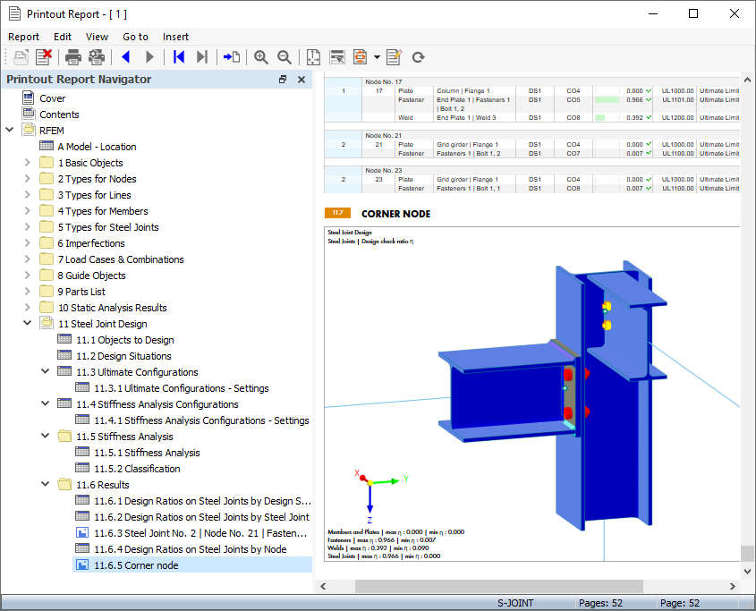Collapse the 11 Steel Joint Design folder
This screenshot has height=611, width=756.
(x=28, y=323)
